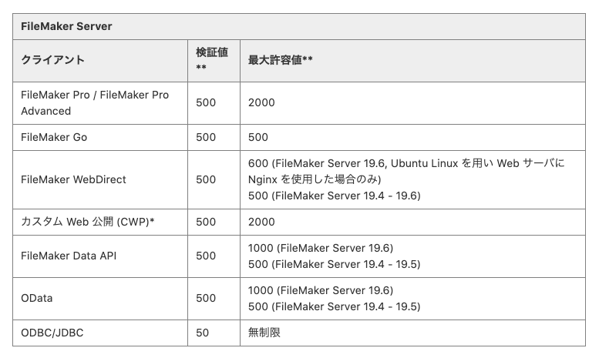Click the カスタム Web 公開 (CWP) cell
This screenshot has height=358, width=599.
tap(87, 222)
